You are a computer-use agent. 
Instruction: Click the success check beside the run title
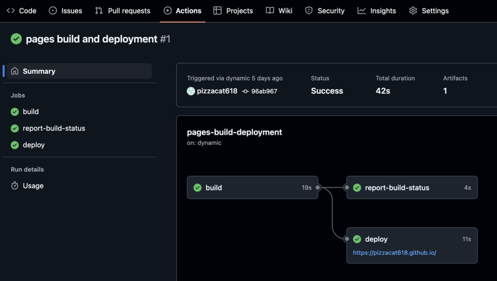16,39
